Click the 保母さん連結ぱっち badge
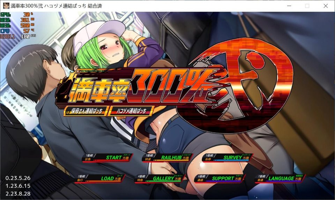 tap(86, 111)
